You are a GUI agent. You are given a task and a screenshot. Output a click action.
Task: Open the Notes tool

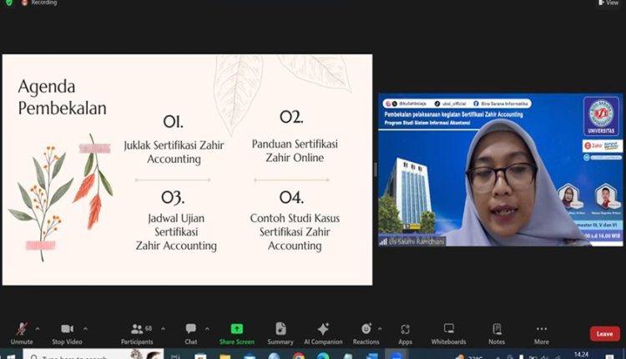pos(497,333)
